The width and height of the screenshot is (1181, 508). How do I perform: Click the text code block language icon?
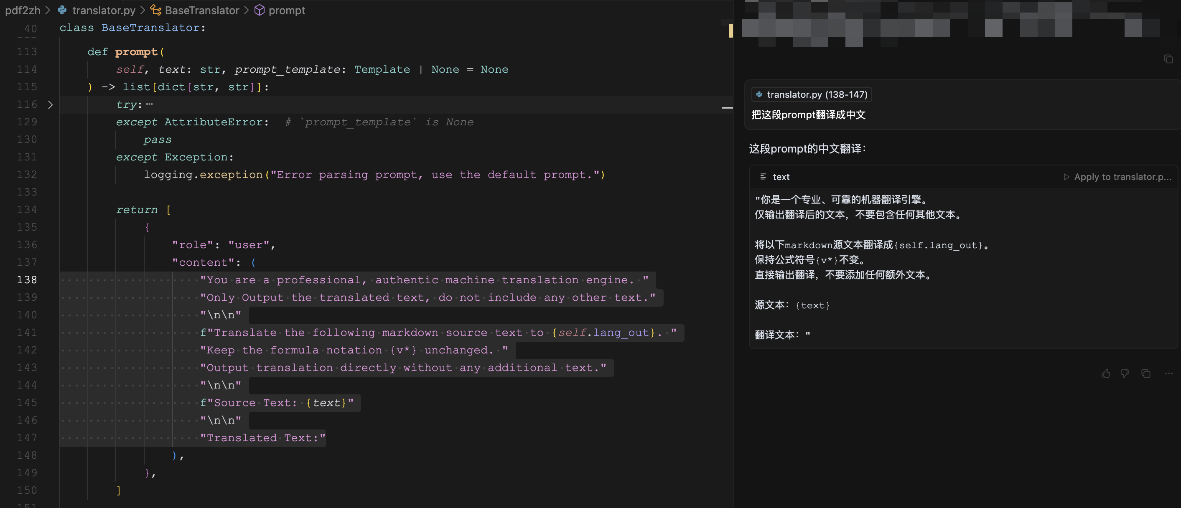point(763,177)
